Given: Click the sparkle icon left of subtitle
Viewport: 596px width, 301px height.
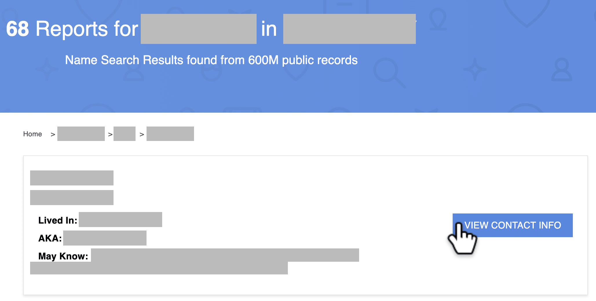Looking at the screenshot, I should click(47, 69).
